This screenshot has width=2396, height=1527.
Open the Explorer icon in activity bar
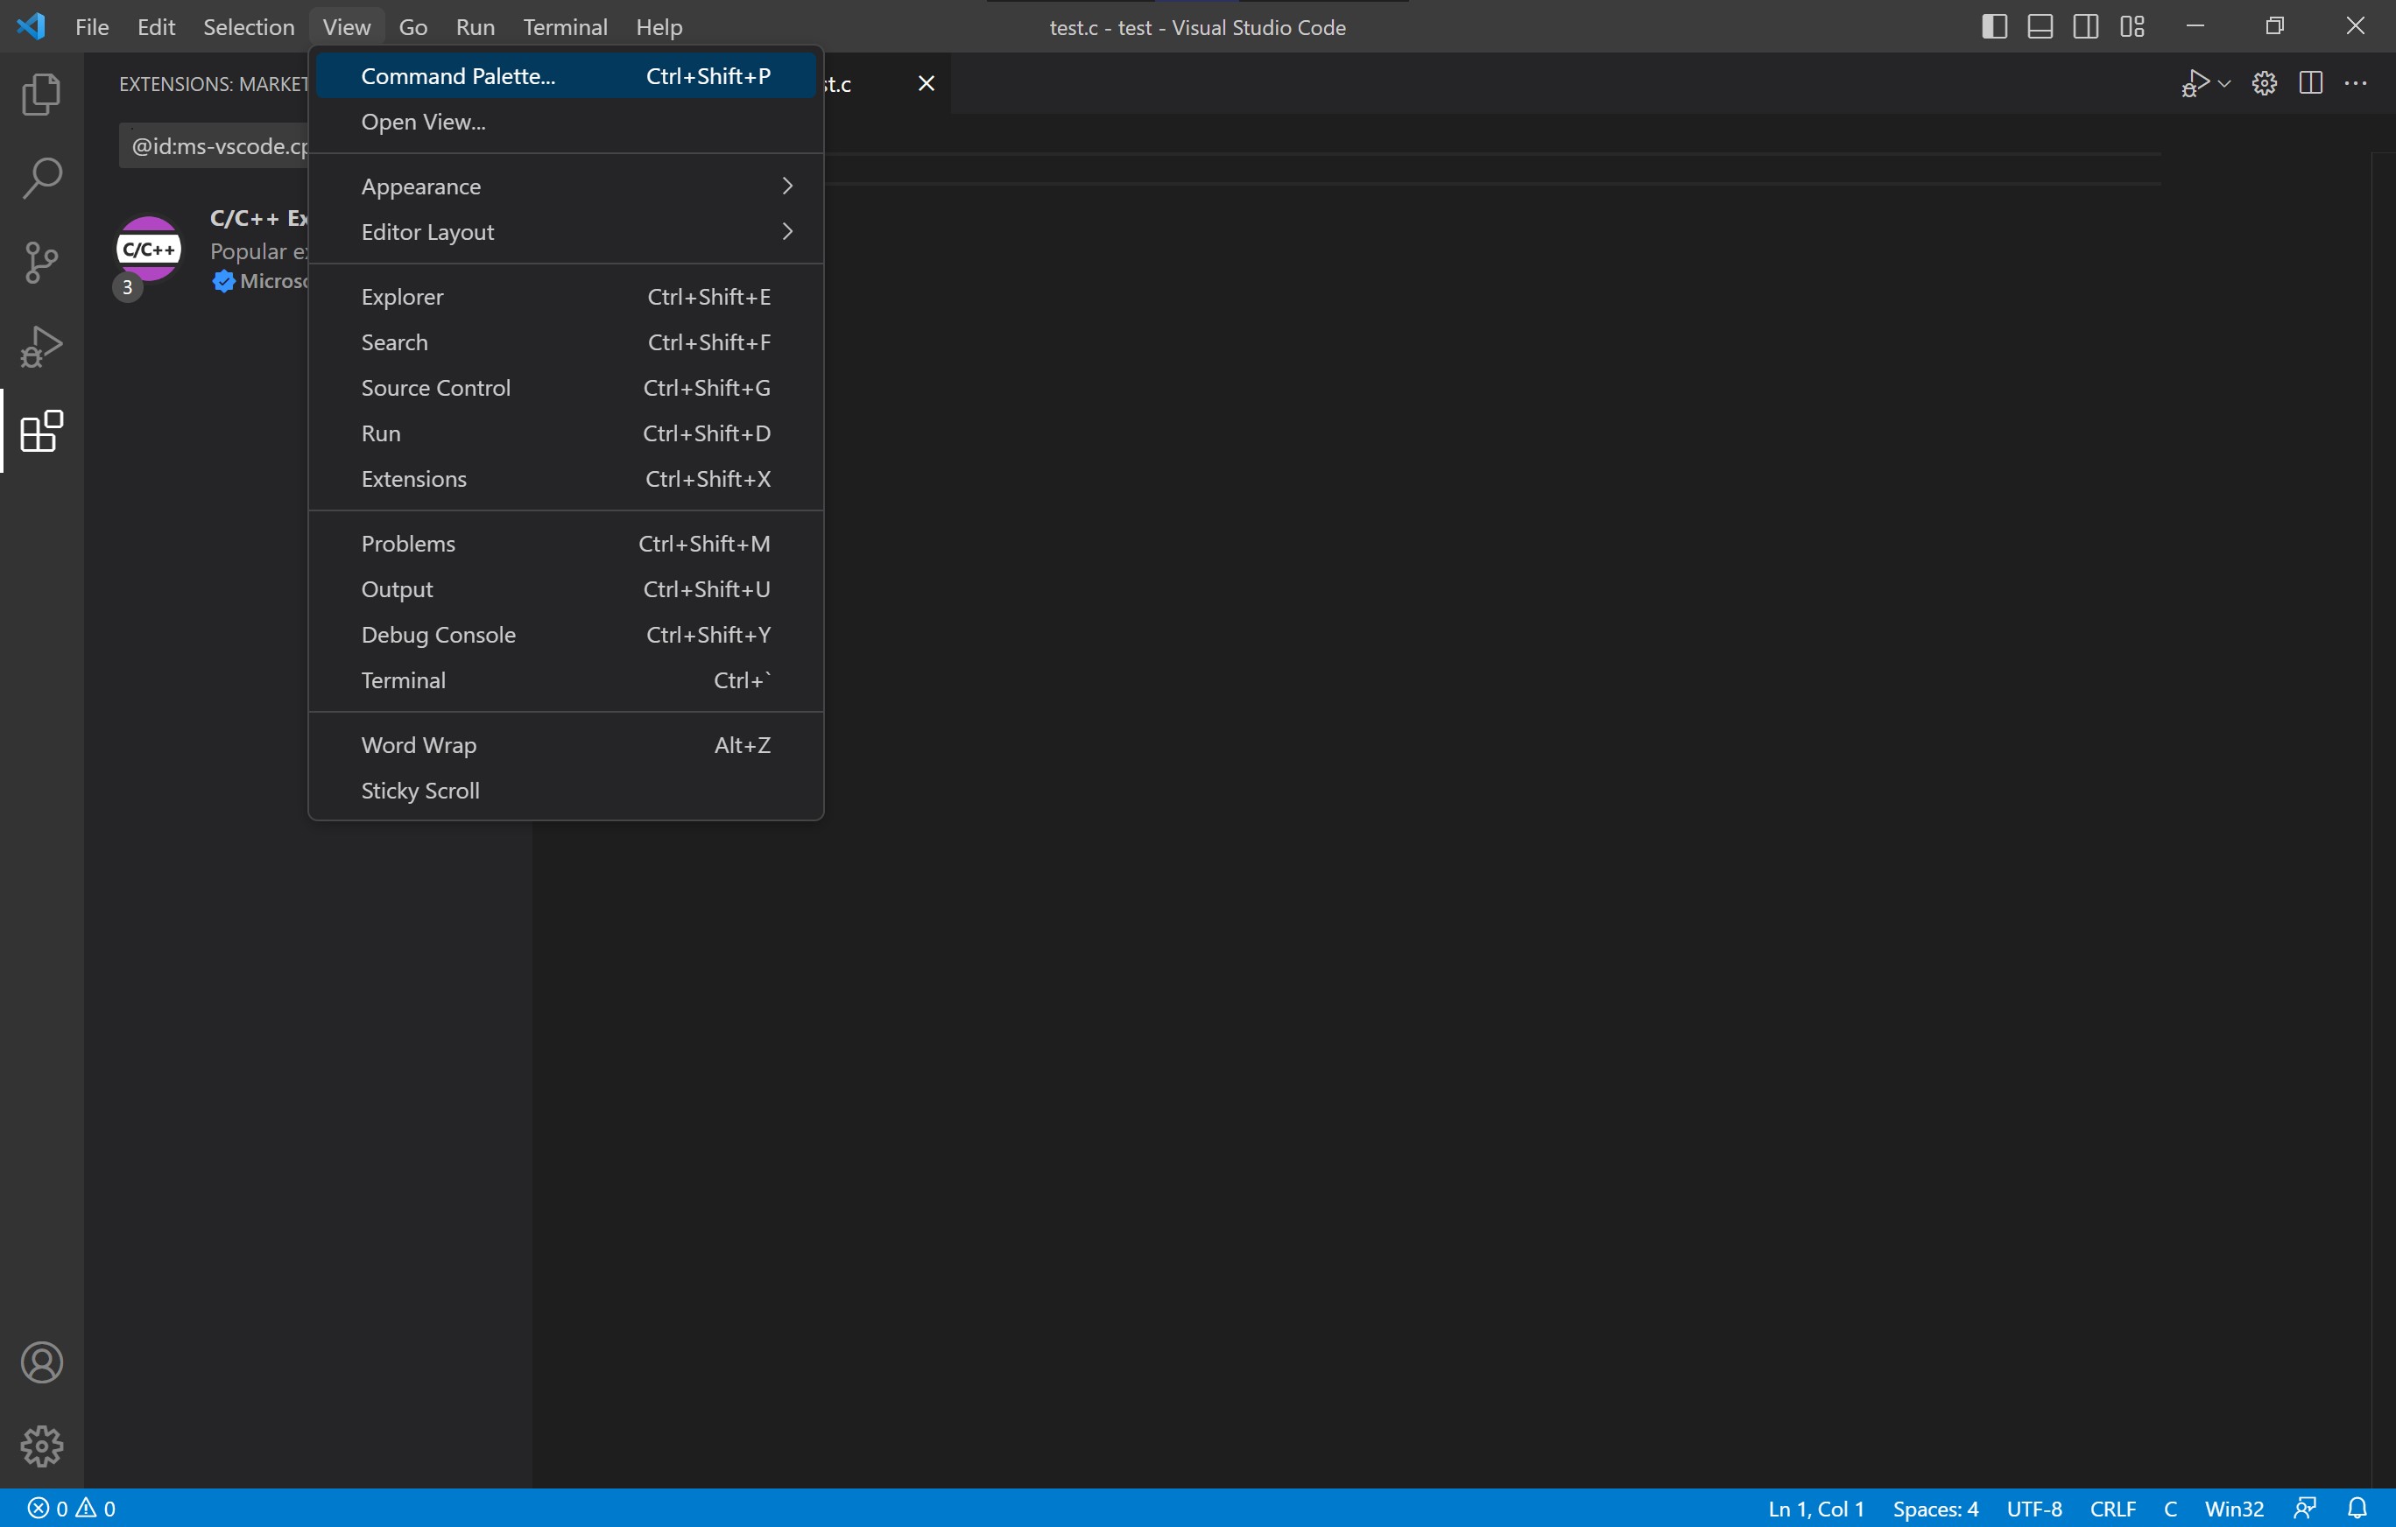pyautogui.click(x=42, y=94)
